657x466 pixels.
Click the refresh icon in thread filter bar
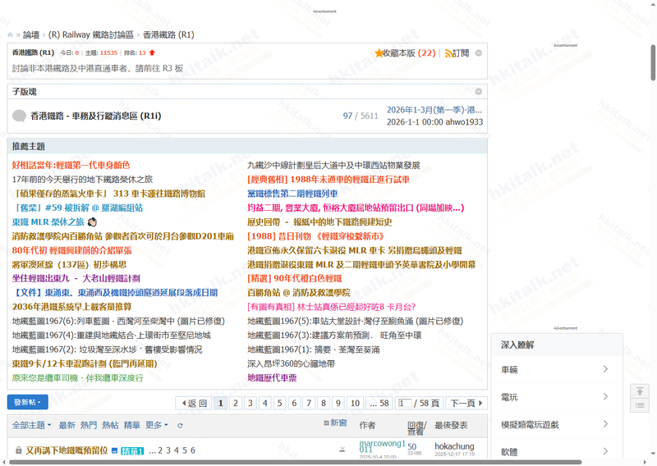tap(180, 425)
